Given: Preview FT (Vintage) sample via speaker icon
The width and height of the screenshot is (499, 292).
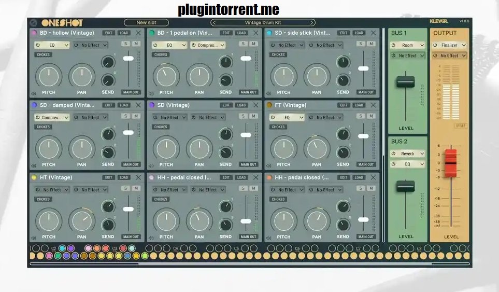Looking at the screenshot, I should point(268,165).
